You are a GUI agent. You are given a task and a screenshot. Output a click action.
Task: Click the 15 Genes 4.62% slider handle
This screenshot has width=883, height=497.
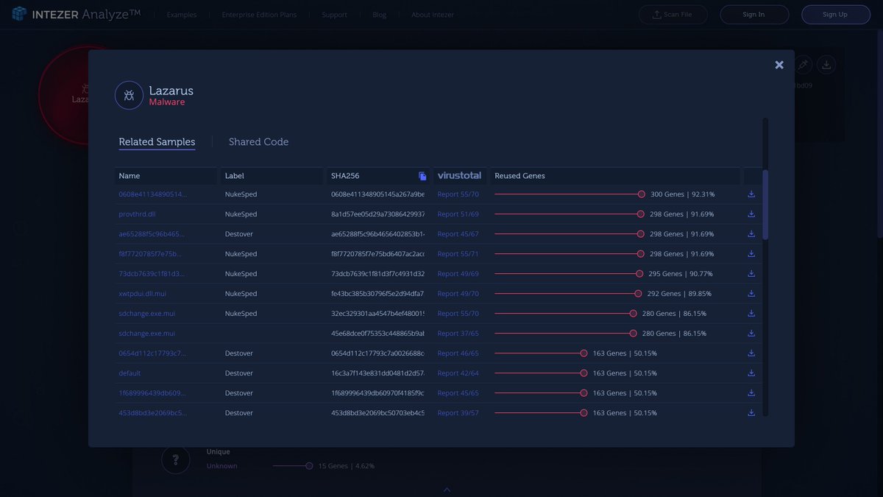309,466
